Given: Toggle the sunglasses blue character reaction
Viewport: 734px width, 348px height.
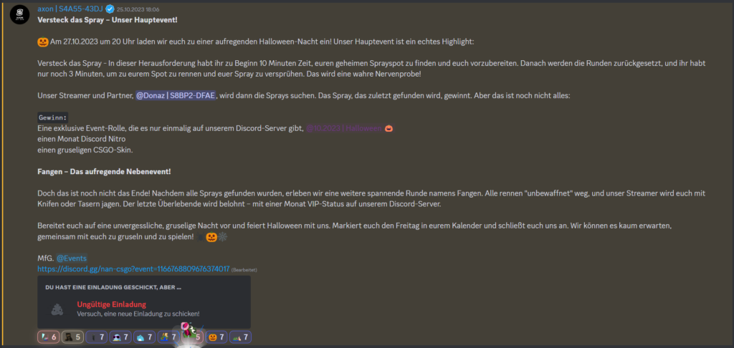Looking at the screenshot, I should click(x=120, y=337).
